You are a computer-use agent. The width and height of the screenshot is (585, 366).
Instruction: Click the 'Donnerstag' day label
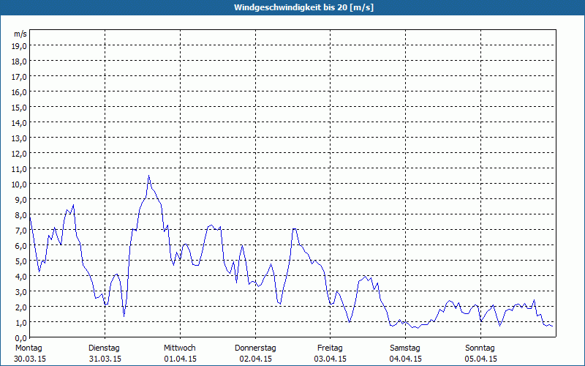pyautogui.click(x=255, y=348)
